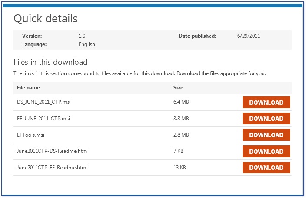Click the Version: label
The height and width of the screenshot is (198, 306).
click(x=32, y=36)
